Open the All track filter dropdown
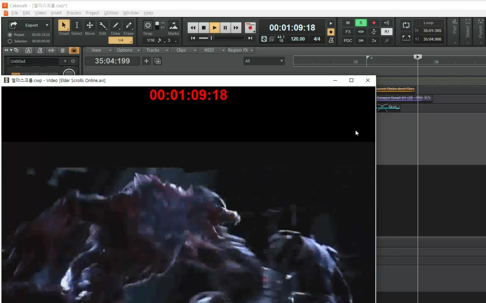Viewport: 486px width, 303px height. coord(264,61)
